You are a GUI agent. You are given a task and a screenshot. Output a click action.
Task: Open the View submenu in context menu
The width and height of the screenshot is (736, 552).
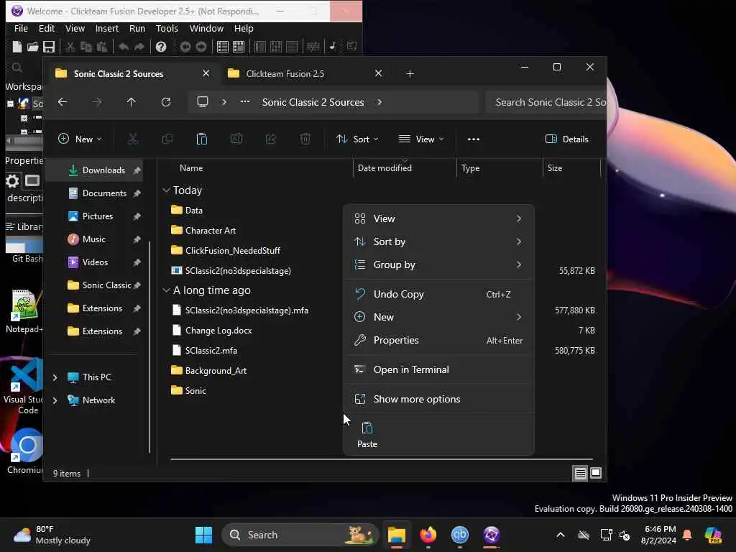point(438,218)
